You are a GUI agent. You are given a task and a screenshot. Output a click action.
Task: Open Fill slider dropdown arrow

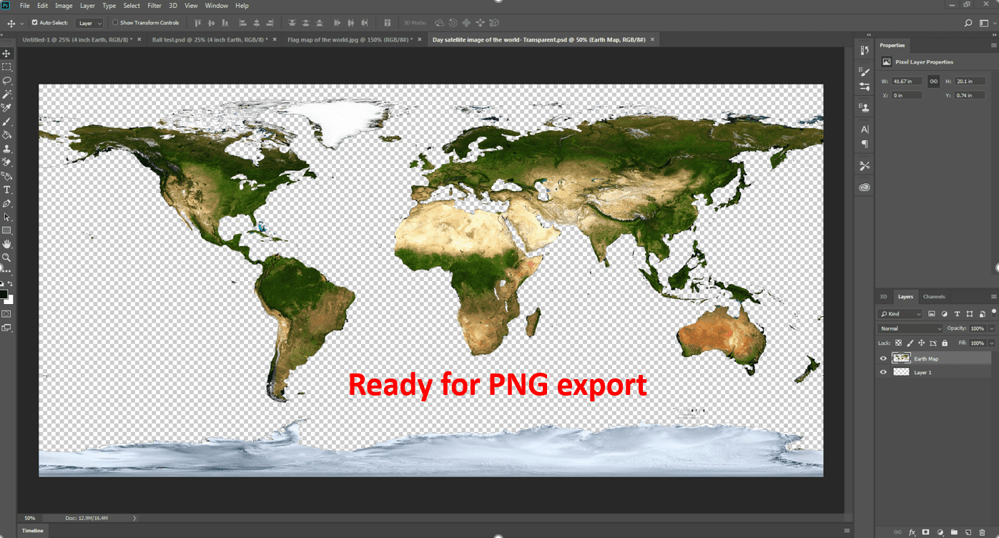click(x=992, y=343)
